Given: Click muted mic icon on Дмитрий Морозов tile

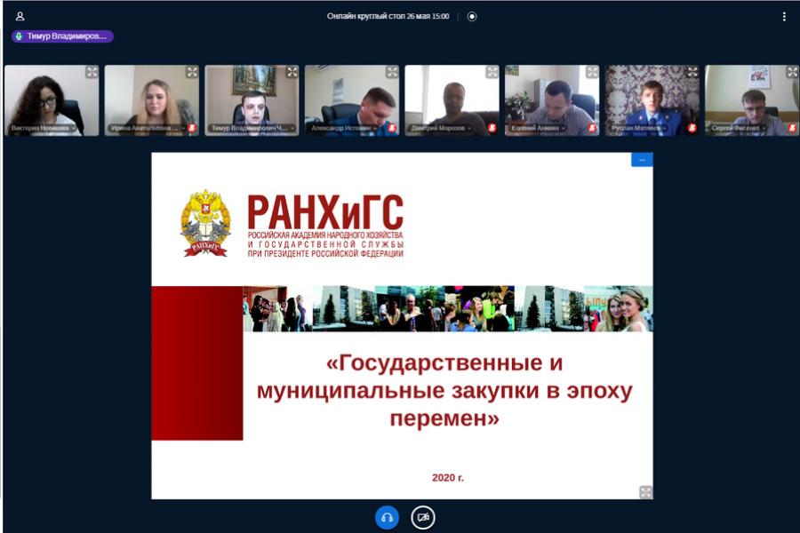Looking at the screenshot, I should 492,128.
